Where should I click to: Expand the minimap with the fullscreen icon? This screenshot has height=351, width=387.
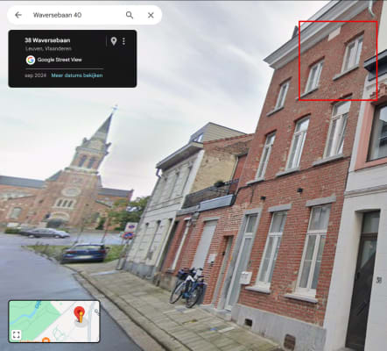17,335
